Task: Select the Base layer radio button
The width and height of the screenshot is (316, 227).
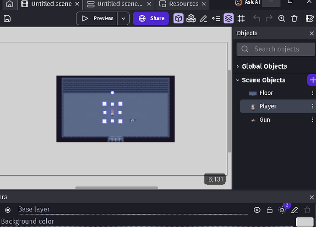Action: 8,210
